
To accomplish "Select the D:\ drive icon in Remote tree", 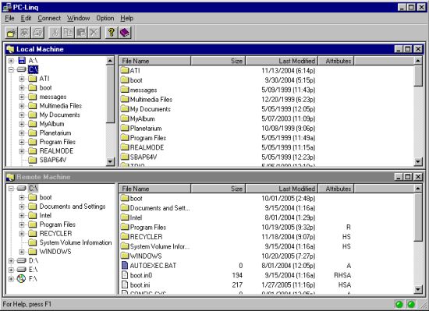I will click(x=21, y=260).
